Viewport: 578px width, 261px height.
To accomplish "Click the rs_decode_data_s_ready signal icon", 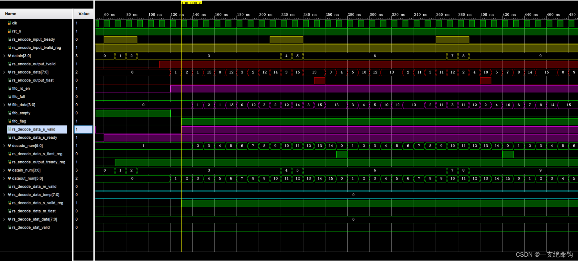I will [9, 137].
